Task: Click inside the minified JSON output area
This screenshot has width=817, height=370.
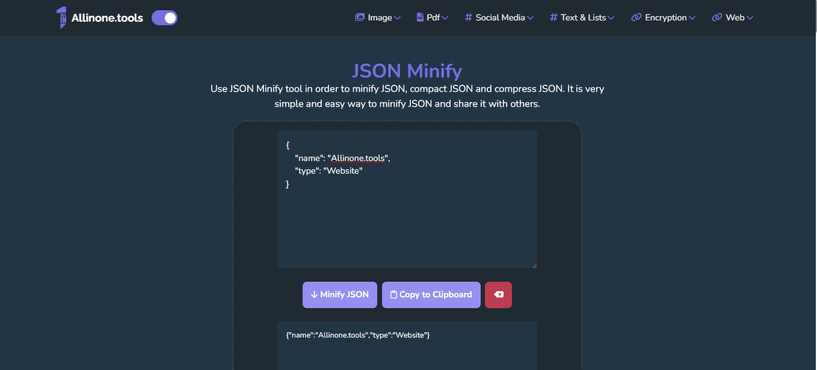Action: (x=407, y=346)
